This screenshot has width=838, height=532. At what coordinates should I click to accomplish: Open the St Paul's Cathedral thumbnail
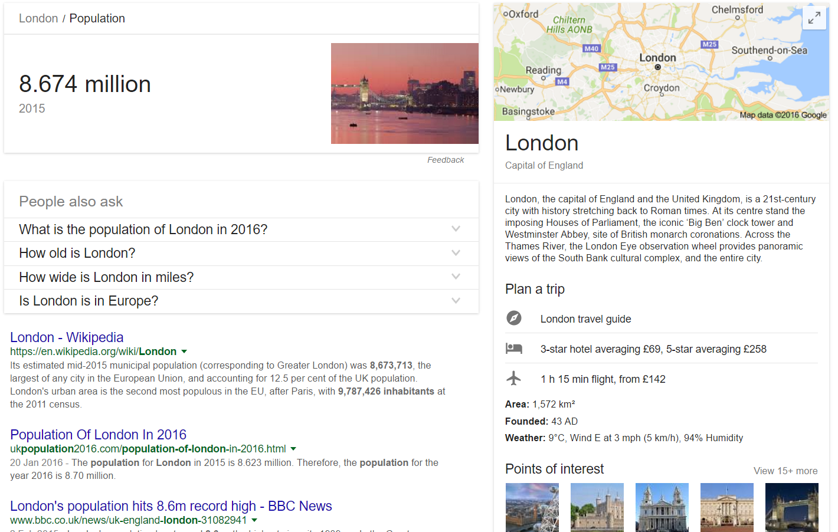[x=662, y=507]
